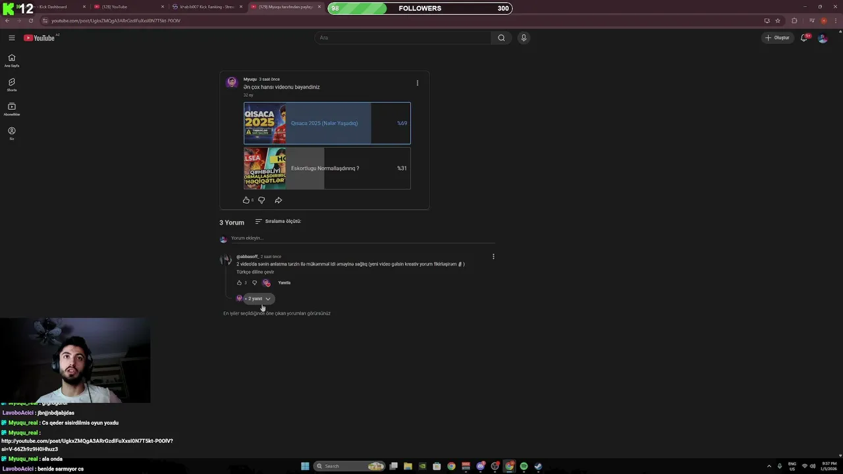Image resolution: width=843 pixels, height=474 pixels.
Task: Open YouTube notifications bell
Action: point(803,38)
